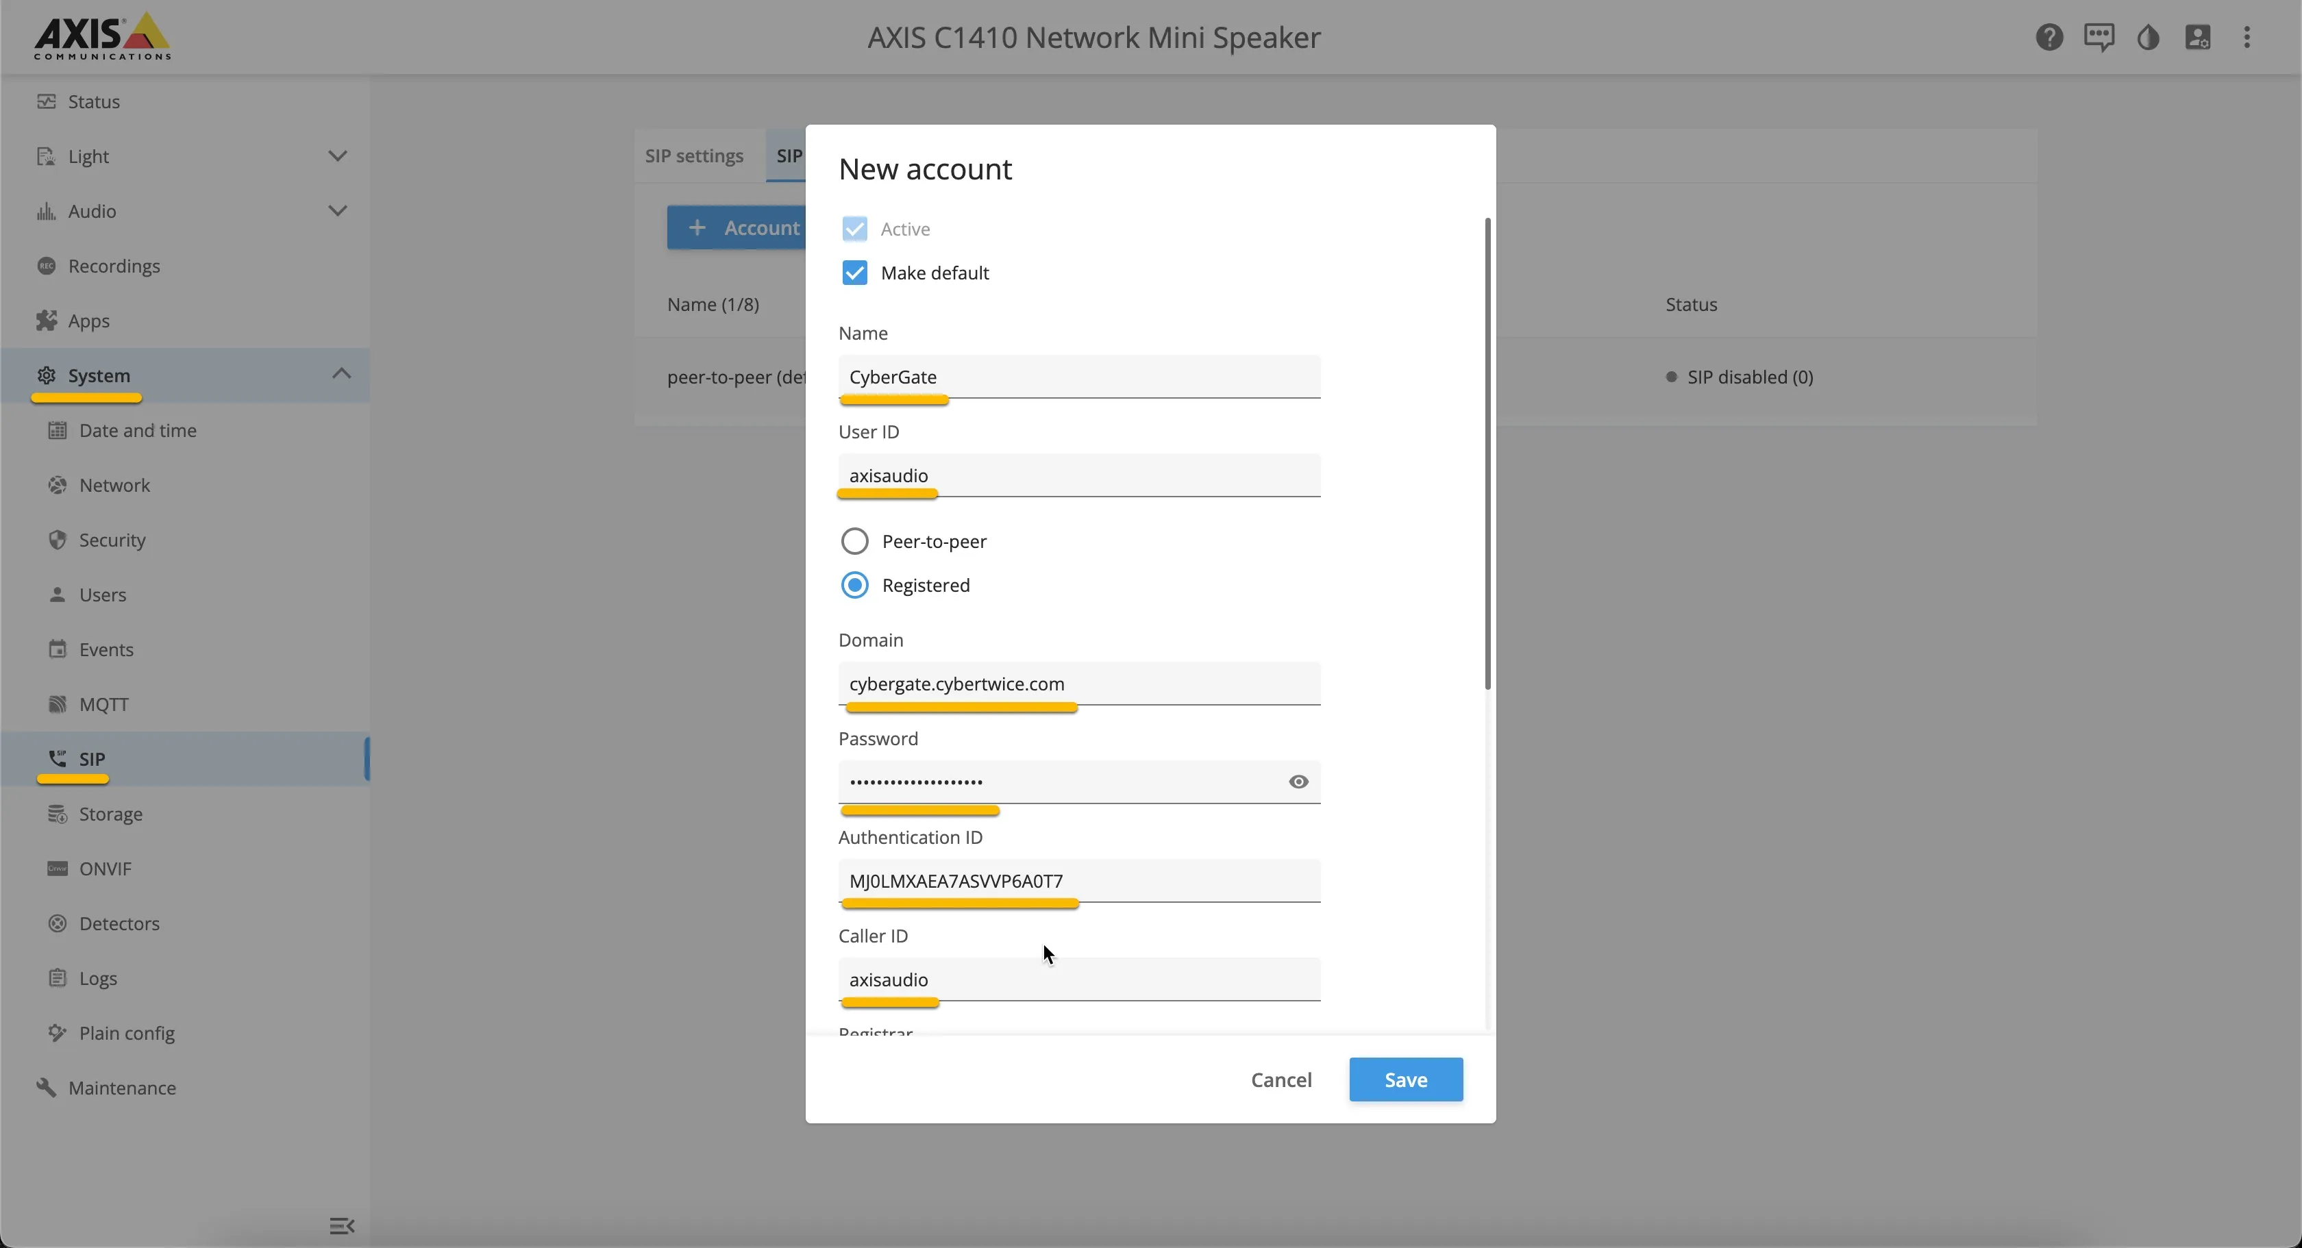
Task: Expand the Audio menu chevron
Action: 338,211
